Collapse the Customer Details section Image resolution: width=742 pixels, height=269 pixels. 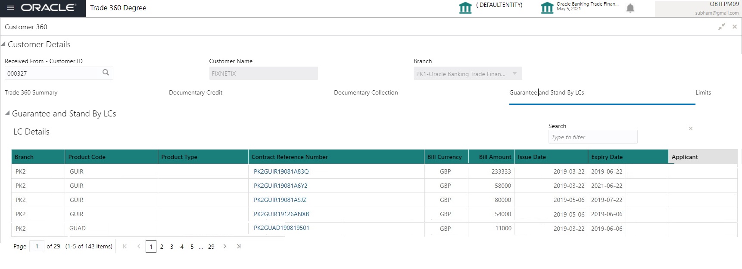[3, 44]
